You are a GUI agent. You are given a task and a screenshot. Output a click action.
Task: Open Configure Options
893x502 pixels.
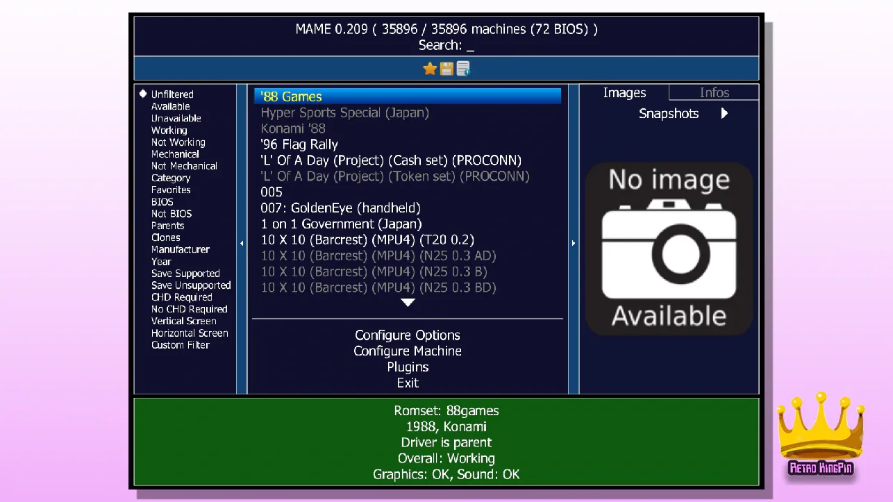click(408, 335)
